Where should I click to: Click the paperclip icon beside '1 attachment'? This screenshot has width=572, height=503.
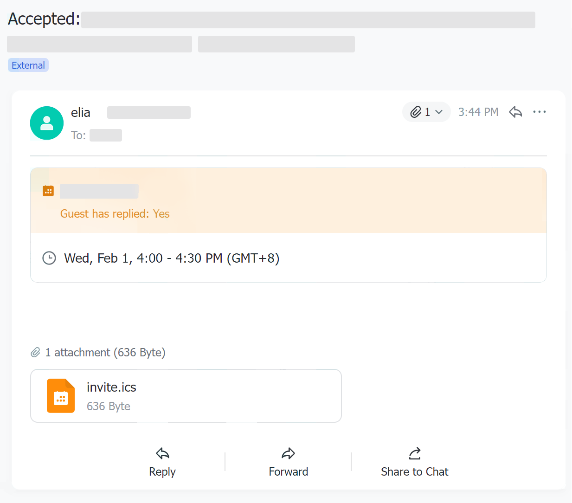(36, 352)
